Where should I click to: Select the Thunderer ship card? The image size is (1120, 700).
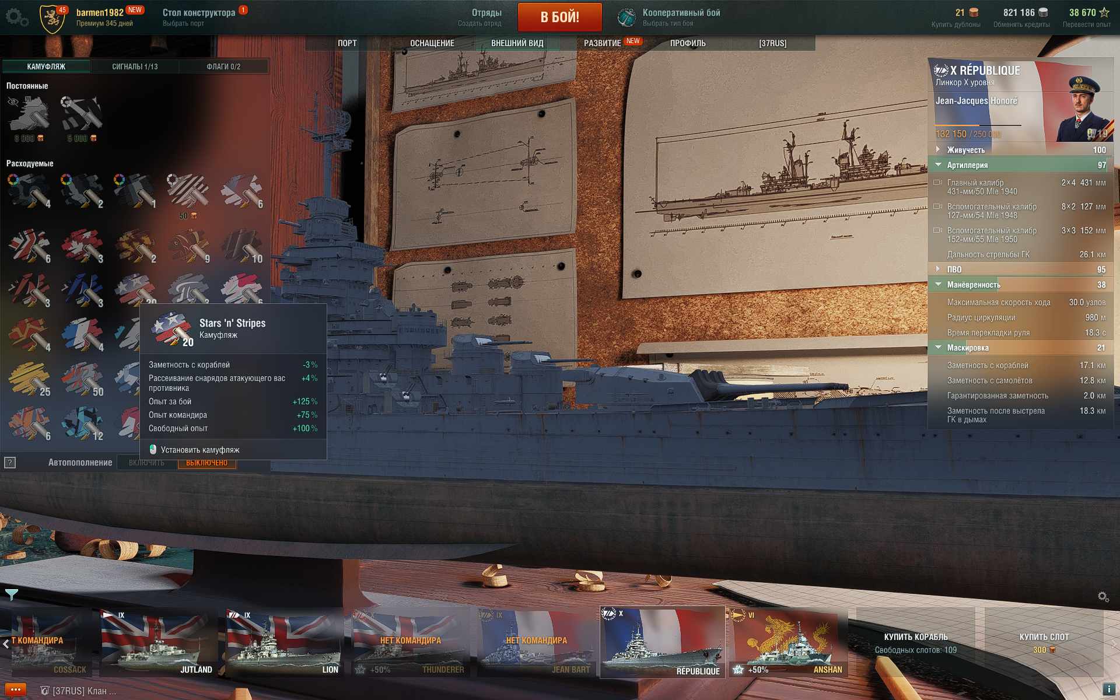point(409,642)
